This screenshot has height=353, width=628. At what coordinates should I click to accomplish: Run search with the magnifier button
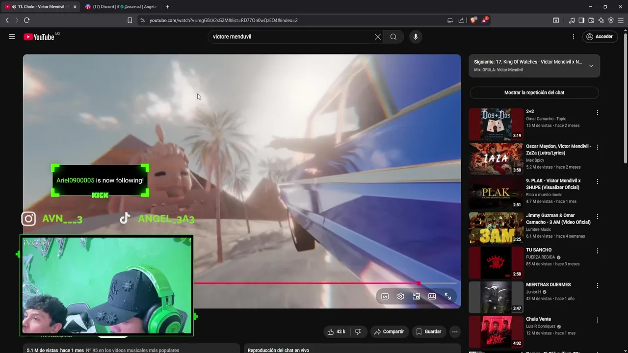point(393,37)
